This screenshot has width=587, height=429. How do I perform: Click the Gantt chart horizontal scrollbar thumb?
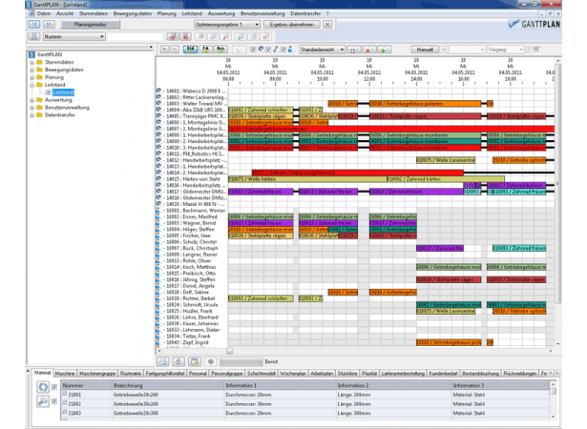pyautogui.click(x=229, y=351)
